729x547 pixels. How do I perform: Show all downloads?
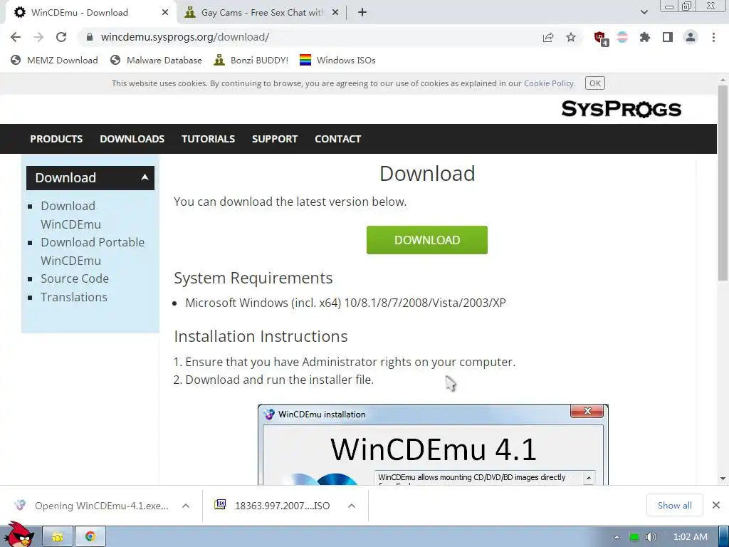[x=675, y=505]
